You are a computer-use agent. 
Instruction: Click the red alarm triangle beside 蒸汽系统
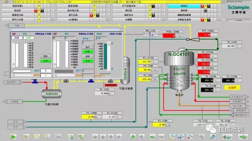pyautogui.click(x=91, y=15)
